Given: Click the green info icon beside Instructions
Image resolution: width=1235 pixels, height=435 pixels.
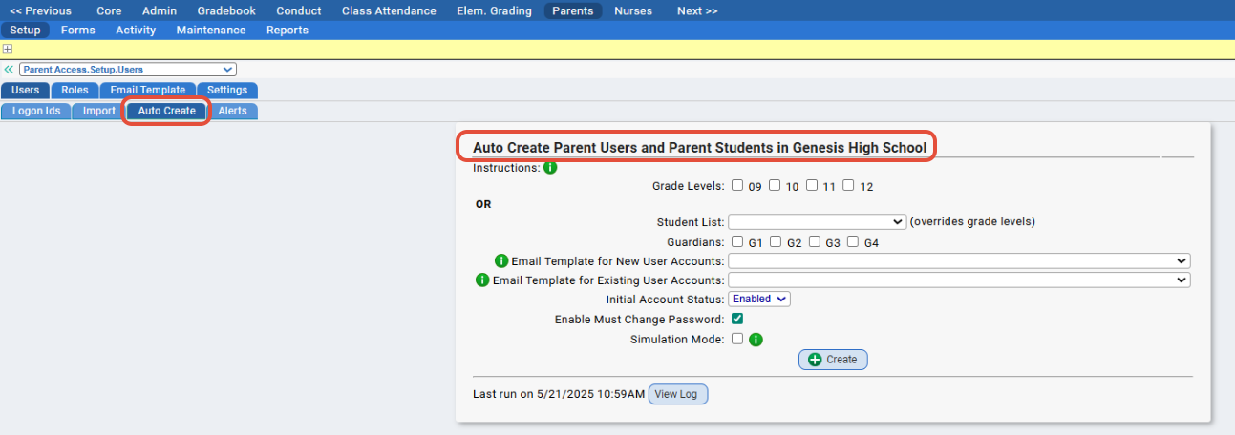Looking at the screenshot, I should coord(550,168).
